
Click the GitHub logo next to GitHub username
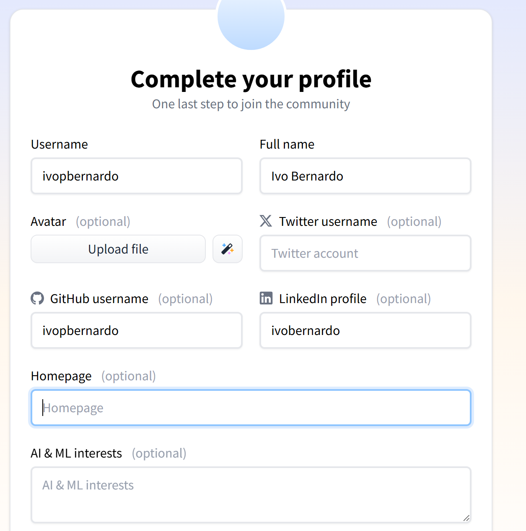pyautogui.click(x=38, y=298)
